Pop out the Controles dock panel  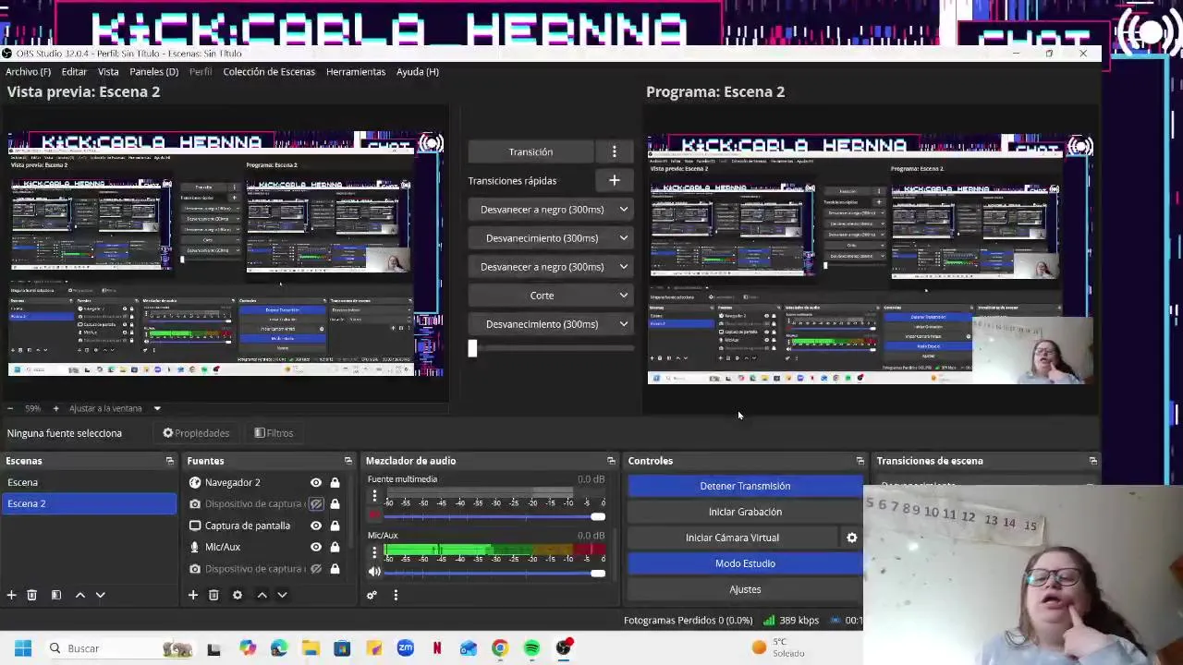(x=860, y=461)
